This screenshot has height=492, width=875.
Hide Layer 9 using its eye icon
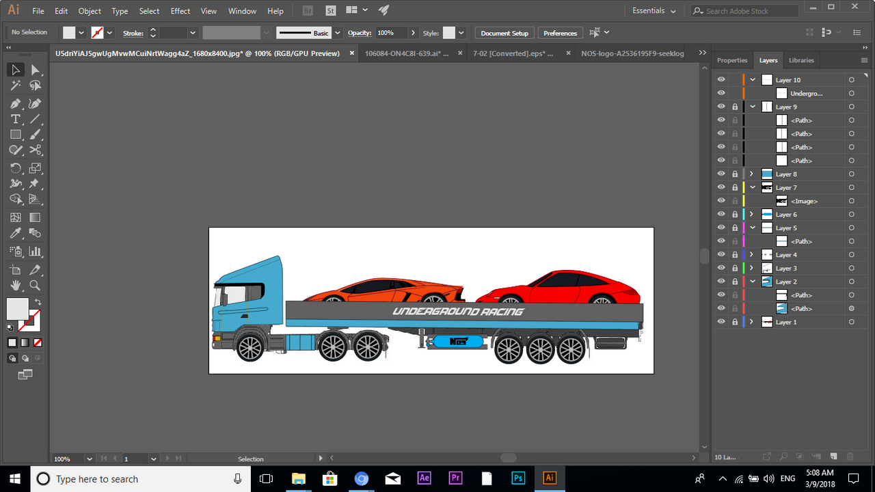[x=721, y=107]
